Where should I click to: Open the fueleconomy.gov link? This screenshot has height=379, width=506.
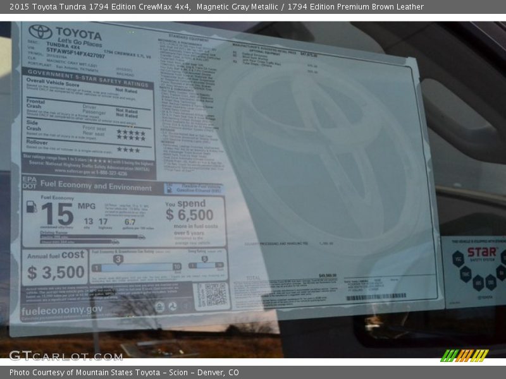point(62,310)
